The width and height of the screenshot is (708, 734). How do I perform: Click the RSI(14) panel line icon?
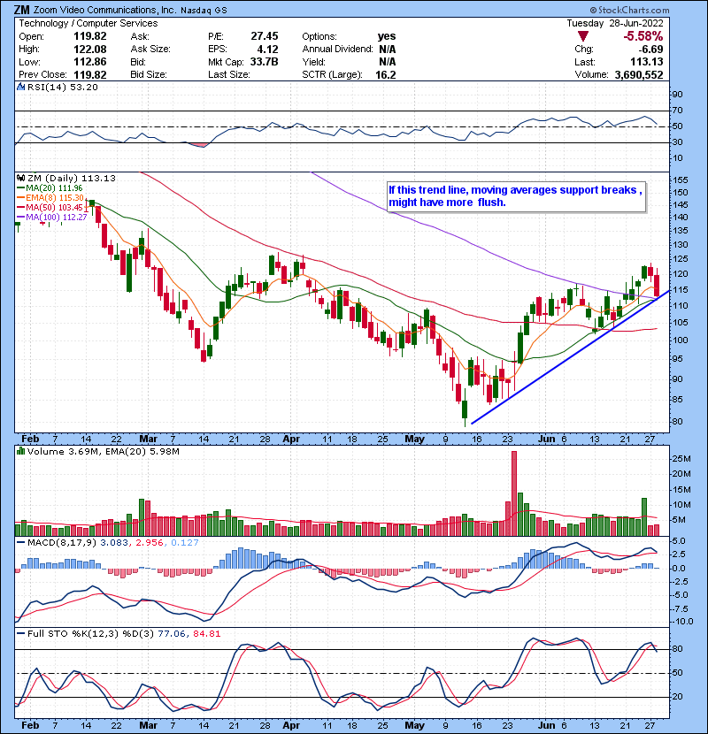tap(21, 87)
